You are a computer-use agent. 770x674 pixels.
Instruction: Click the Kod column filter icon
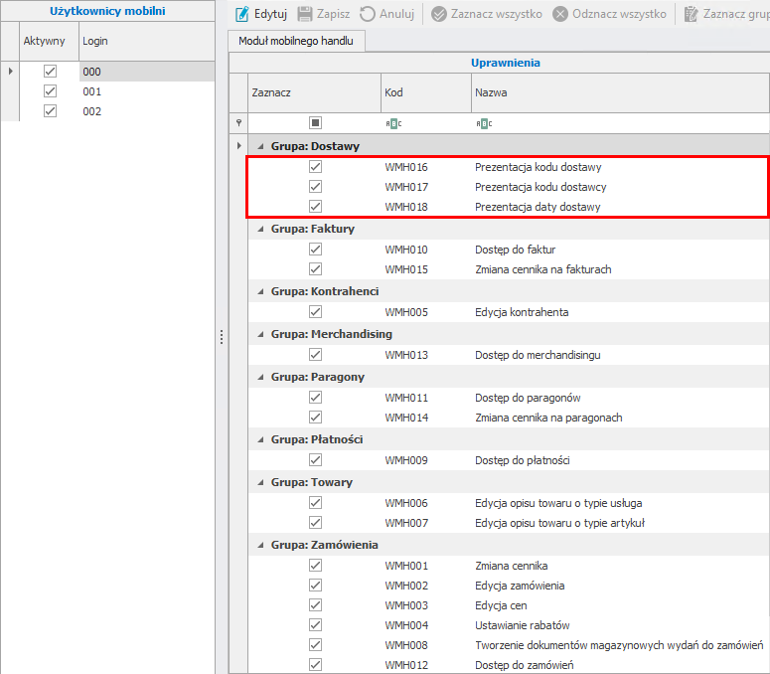[392, 123]
